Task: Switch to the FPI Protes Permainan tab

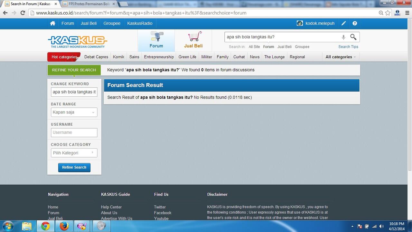Action: [89, 4]
